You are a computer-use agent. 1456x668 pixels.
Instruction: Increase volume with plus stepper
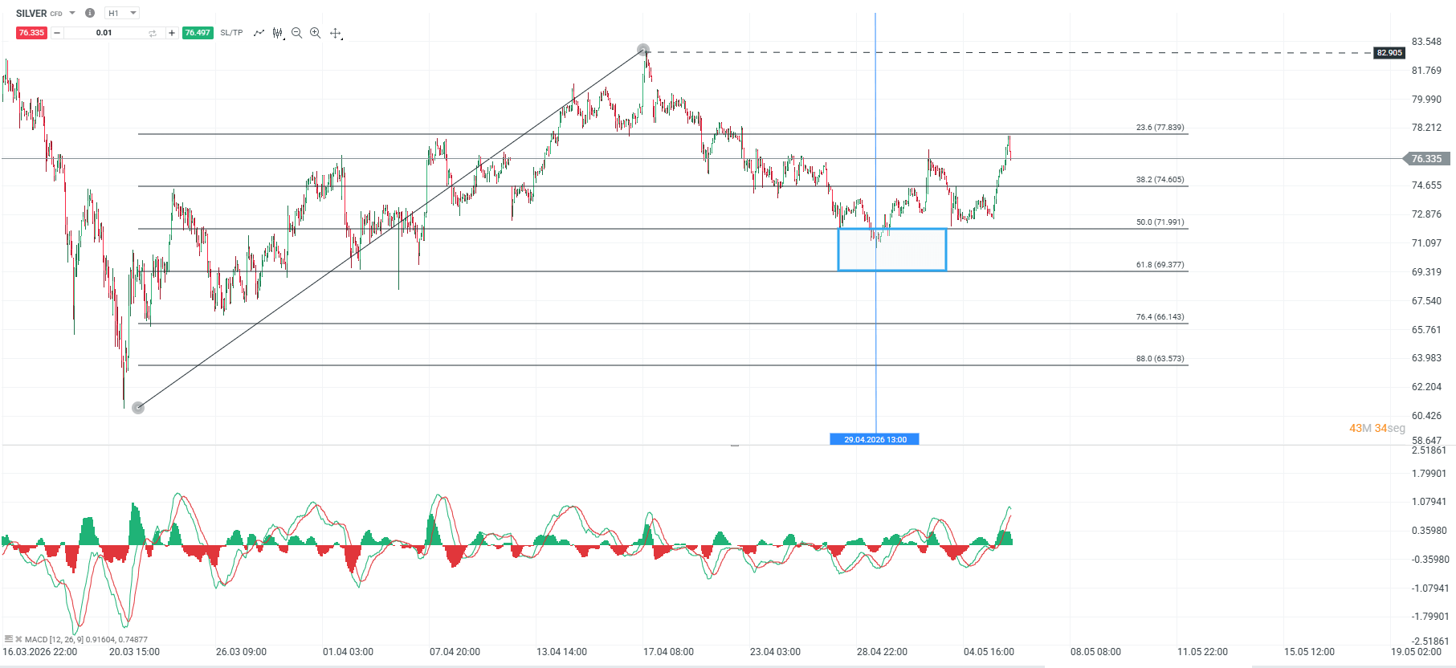pos(172,33)
